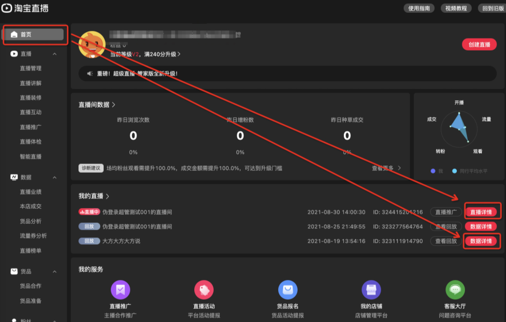Open the 直播推广 service icon
Viewport: 506px width, 322px height.
pyautogui.click(x=120, y=289)
